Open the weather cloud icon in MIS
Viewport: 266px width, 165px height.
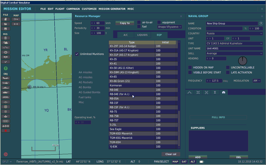pos(6,43)
